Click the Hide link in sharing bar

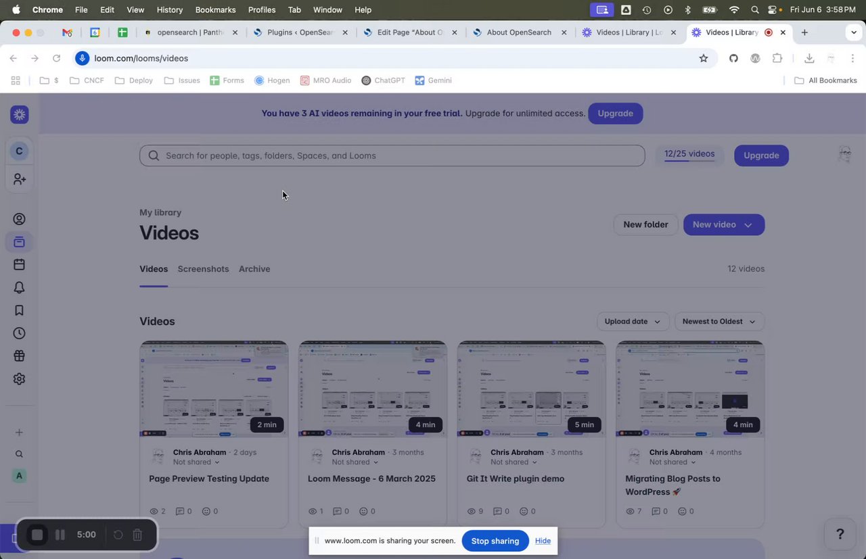tap(543, 541)
